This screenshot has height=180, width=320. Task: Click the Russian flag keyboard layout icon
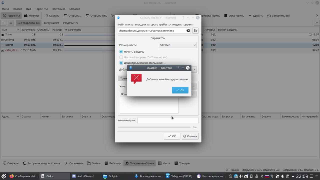pos(267,176)
